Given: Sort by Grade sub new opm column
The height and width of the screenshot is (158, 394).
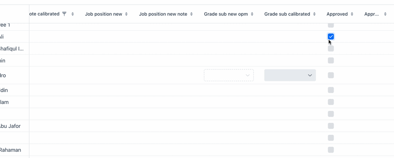Looking at the screenshot, I should click(x=252, y=14).
